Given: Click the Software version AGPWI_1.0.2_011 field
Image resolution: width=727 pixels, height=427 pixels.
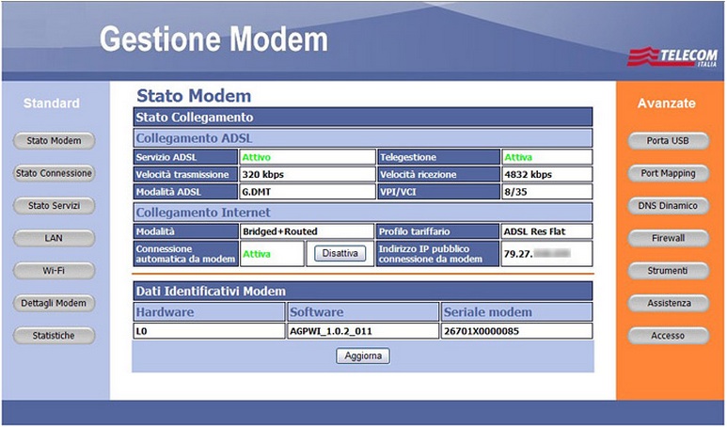Looking at the screenshot, I should coord(362,331).
